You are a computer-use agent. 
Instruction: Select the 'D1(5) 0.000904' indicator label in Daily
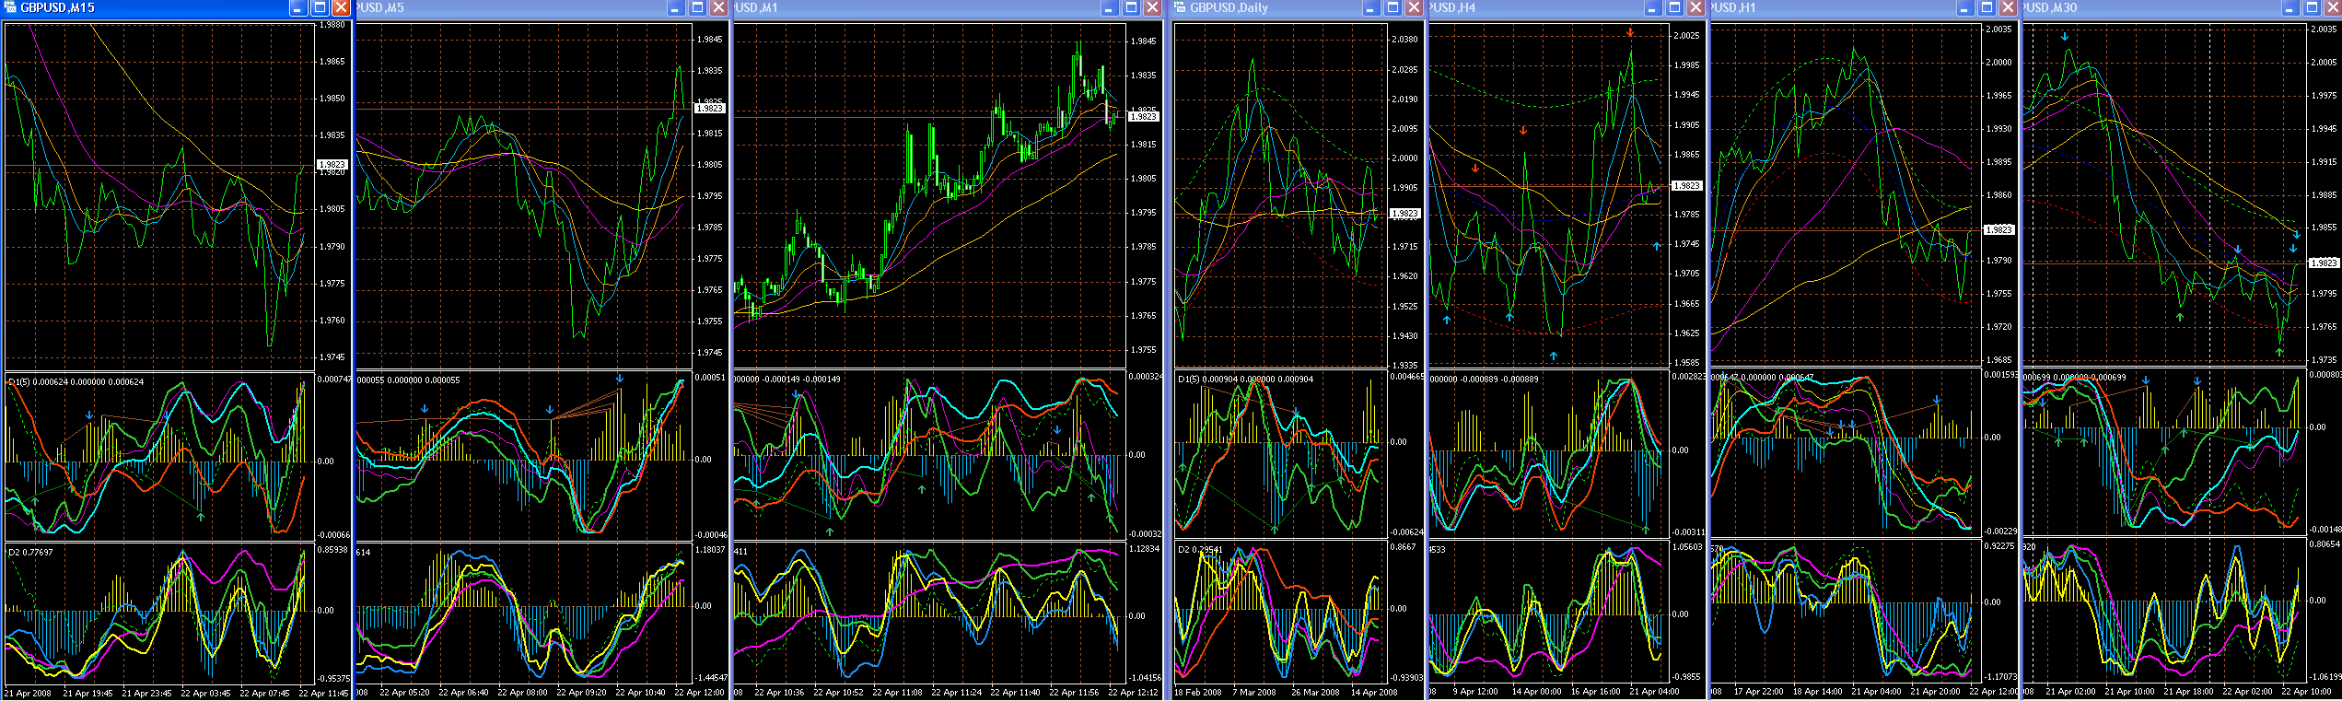tap(1246, 379)
